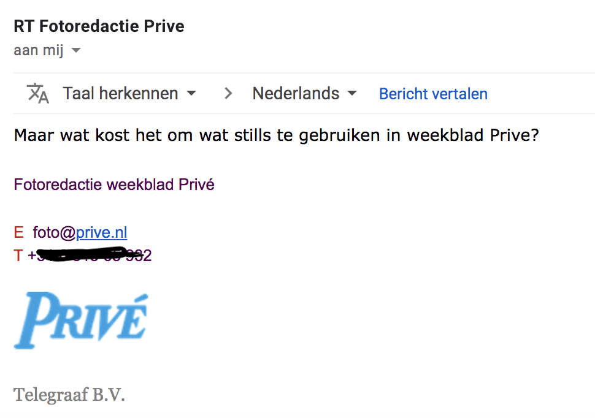Image resolution: width=595 pixels, height=418 pixels.
Task: Click the Nederlands target language label
Action: click(x=296, y=93)
